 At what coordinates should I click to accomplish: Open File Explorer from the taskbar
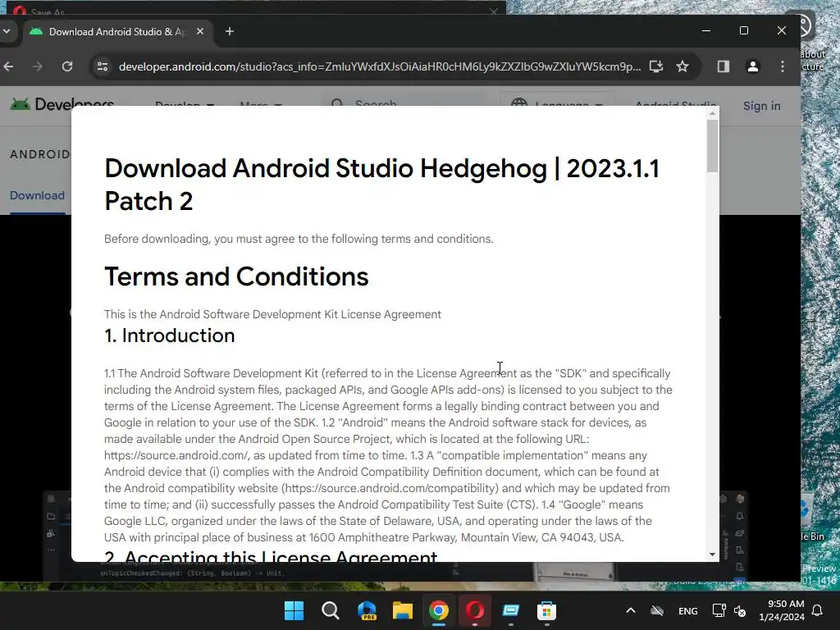point(402,610)
